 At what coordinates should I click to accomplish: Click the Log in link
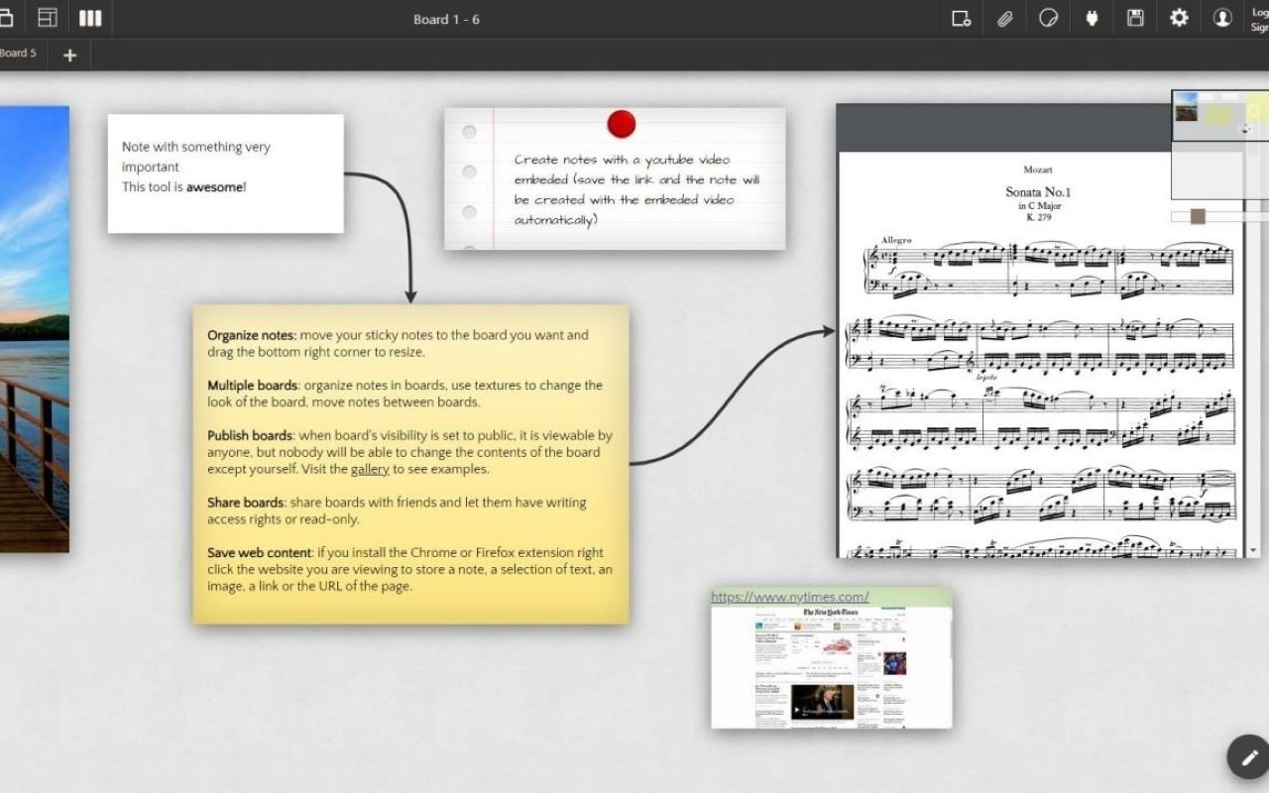(1261, 12)
